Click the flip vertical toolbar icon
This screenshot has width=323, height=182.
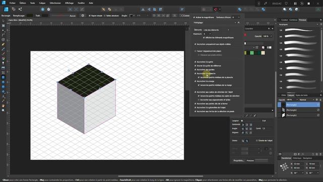tap(149, 10)
